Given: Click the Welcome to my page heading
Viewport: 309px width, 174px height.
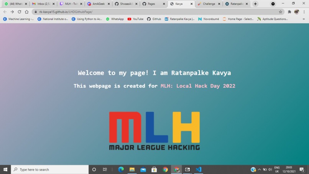Looking at the screenshot, I should pyautogui.click(x=154, y=73).
